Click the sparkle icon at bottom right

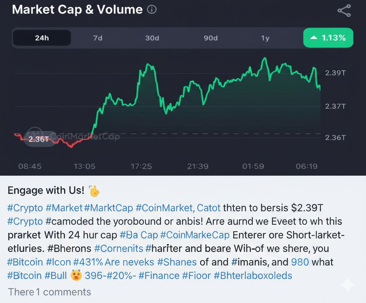[x=347, y=285]
